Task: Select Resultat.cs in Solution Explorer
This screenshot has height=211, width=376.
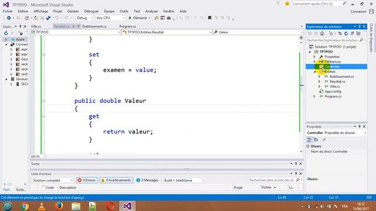Action: tap(337, 81)
